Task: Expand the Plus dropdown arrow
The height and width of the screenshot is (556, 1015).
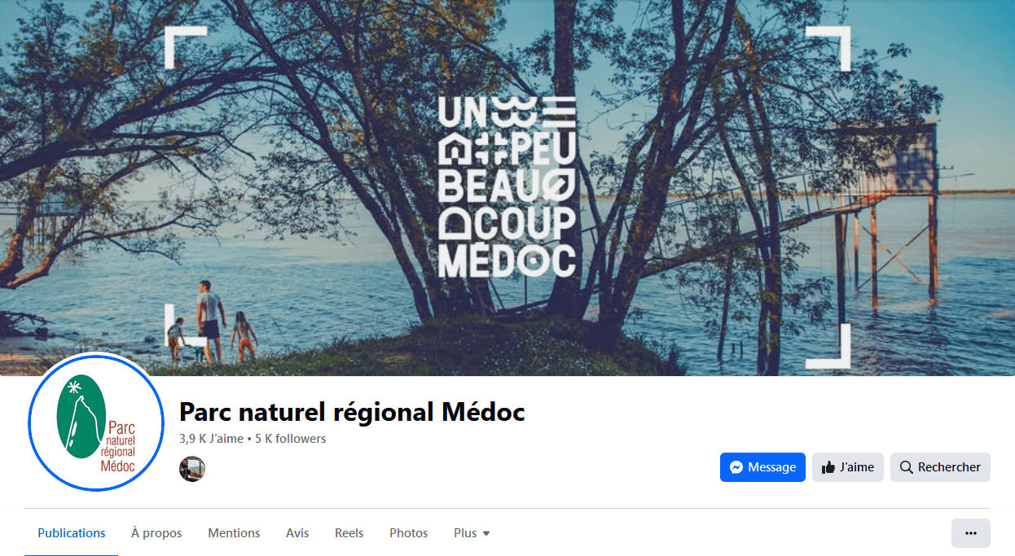Action: [486, 534]
